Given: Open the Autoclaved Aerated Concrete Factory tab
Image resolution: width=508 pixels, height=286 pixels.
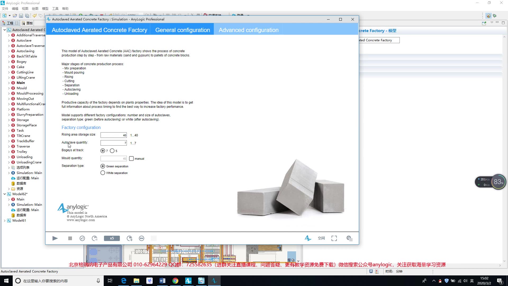Looking at the screenshot, I should pyautogui.click(x=99, y=30).
